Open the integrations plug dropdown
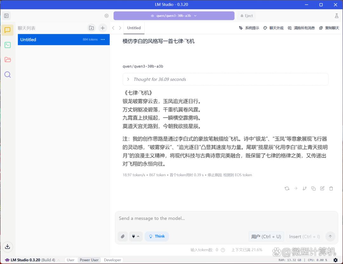Viewport: 343px width, 264px height. coord(136,236)
